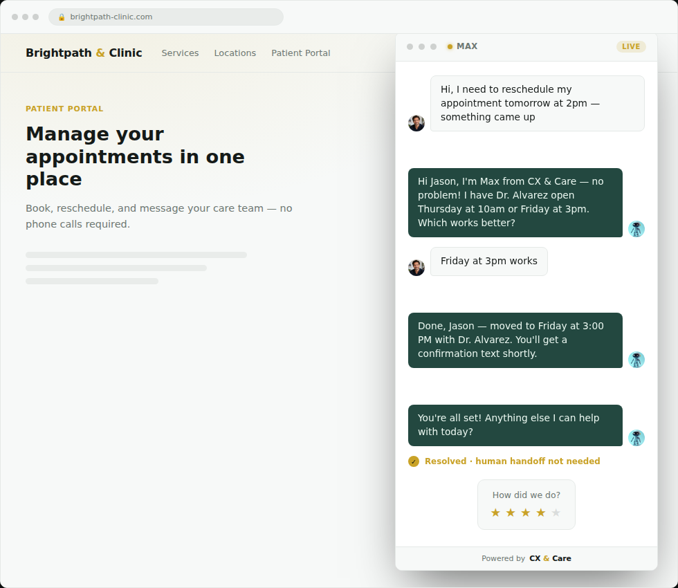Image resolution: width=678 pixels, height=588 pixels.
Task: Select the 'Friday at 3pm works' message
Action: 489,261
